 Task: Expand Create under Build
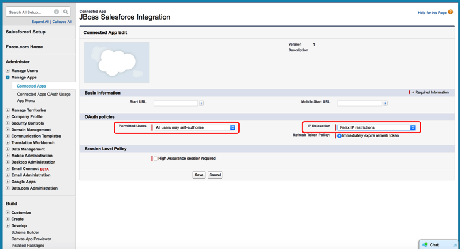tap(8, 219)
